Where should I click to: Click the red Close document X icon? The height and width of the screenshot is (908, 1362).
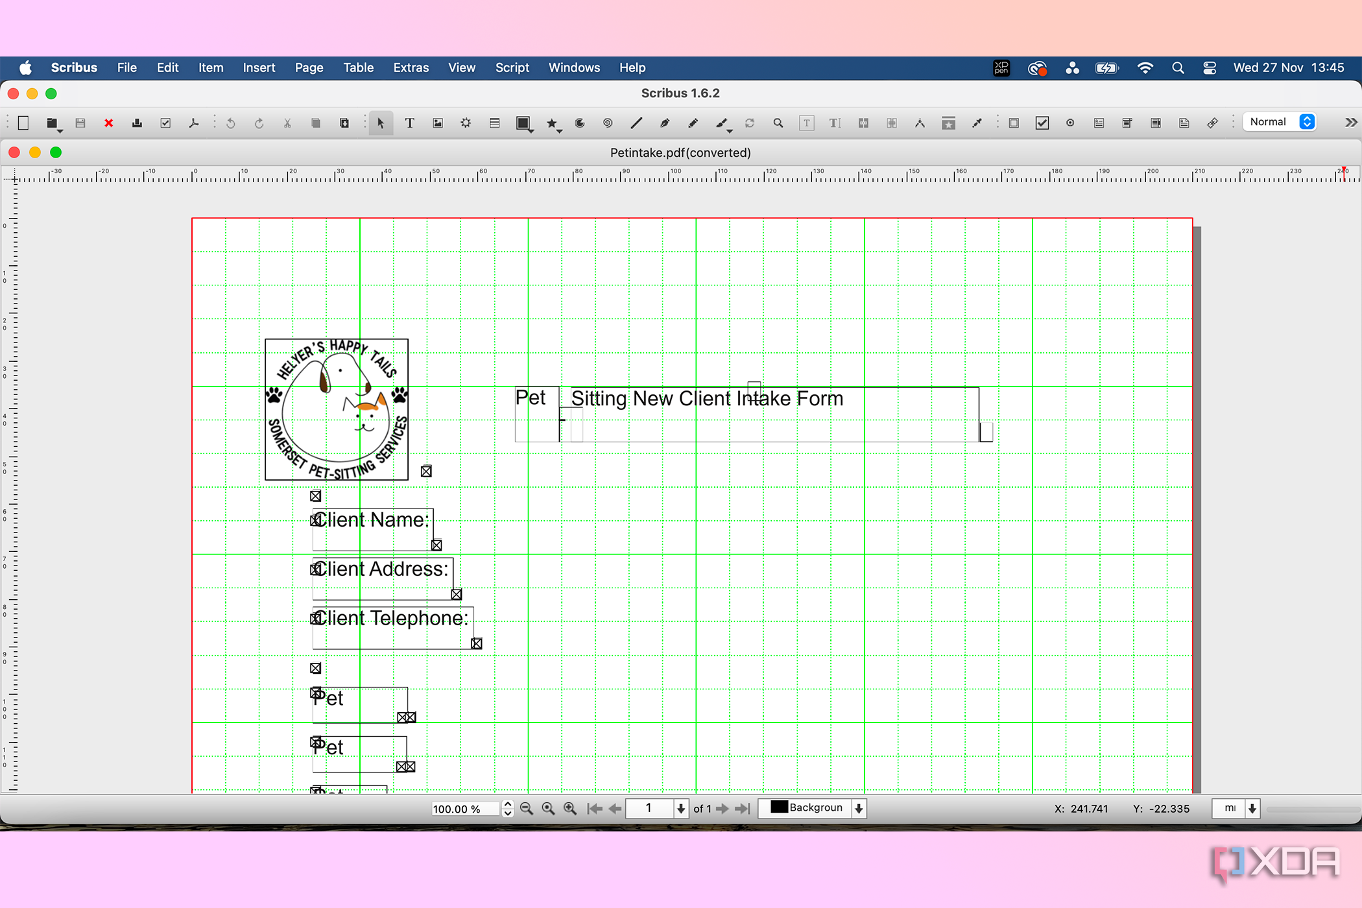[x=108, y=123]
